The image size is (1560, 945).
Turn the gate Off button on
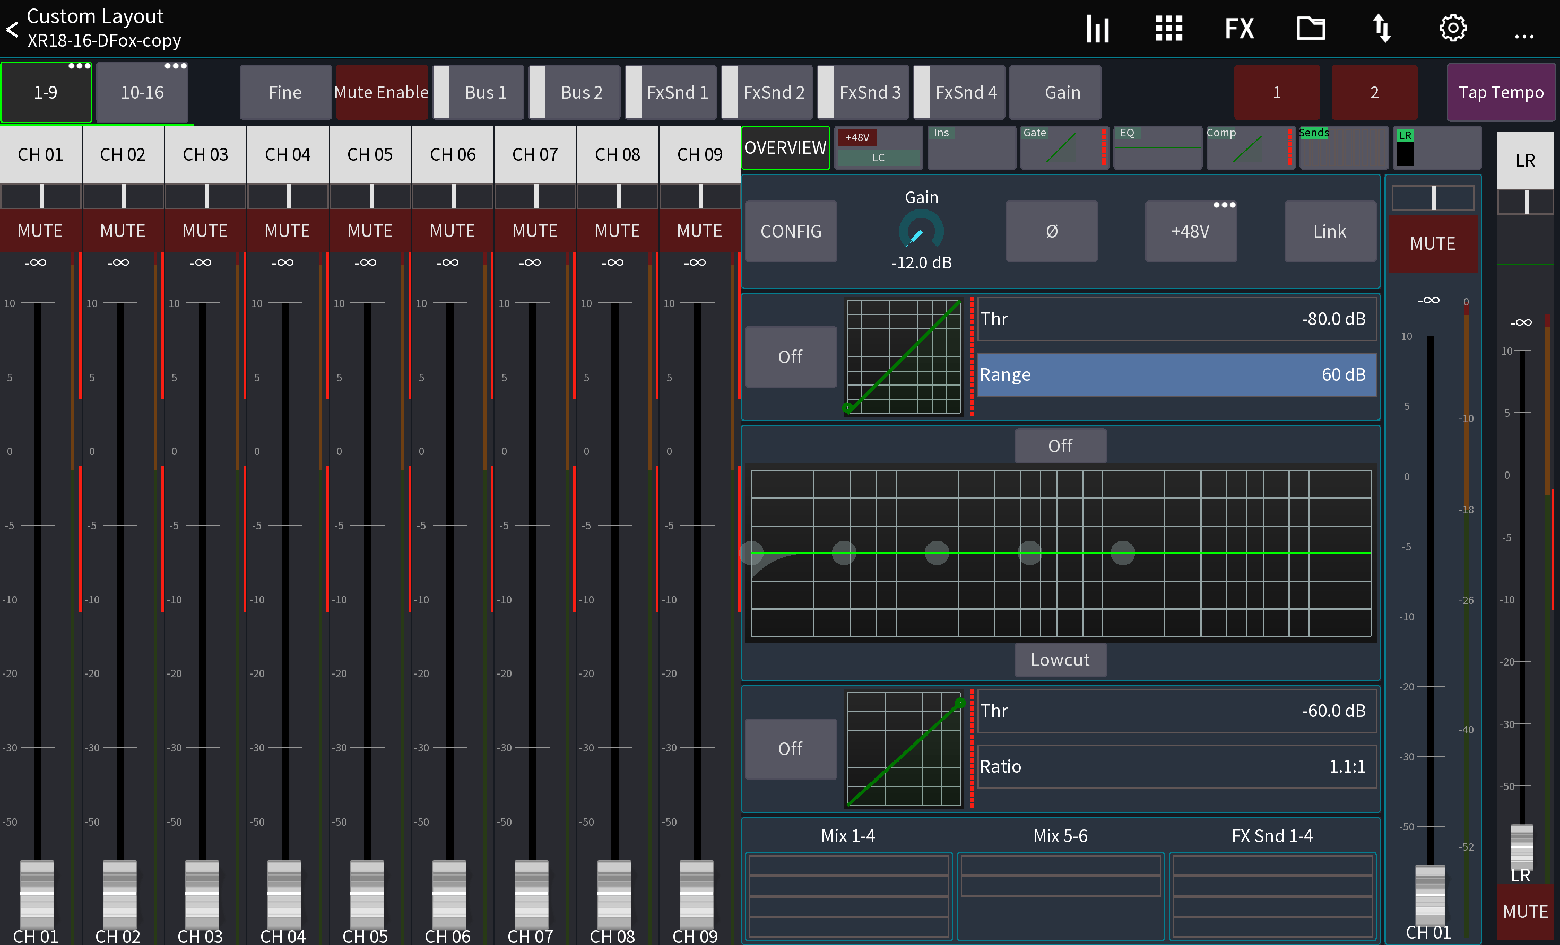tap(790, 356)
